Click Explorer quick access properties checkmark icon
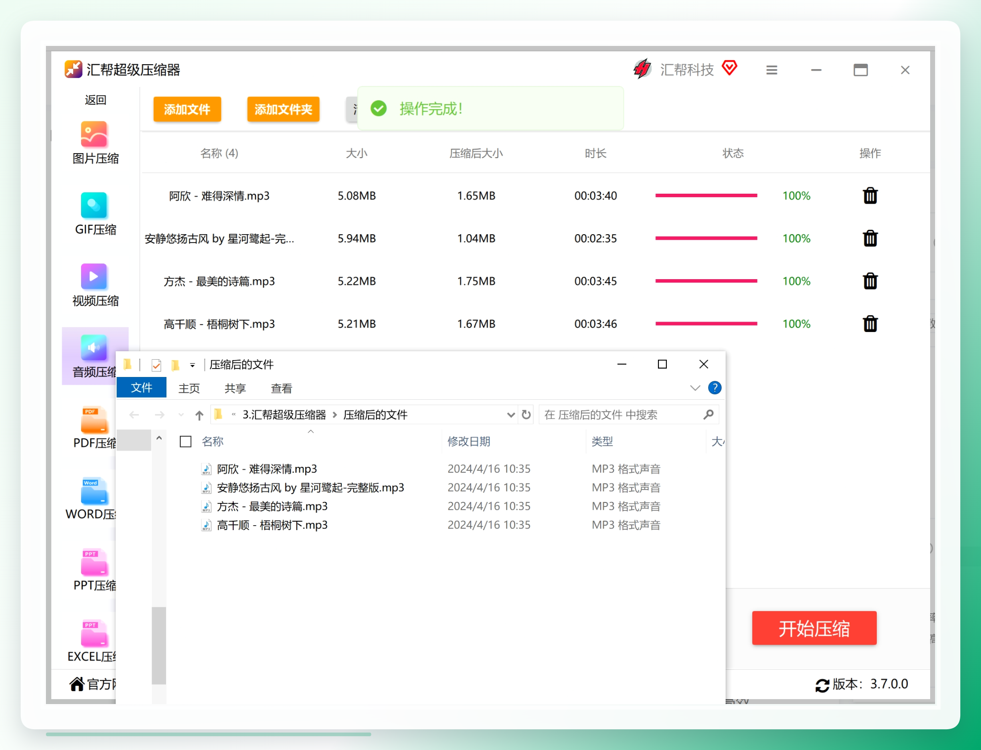The height and width of the screenshot is (750, 981). 156,365
